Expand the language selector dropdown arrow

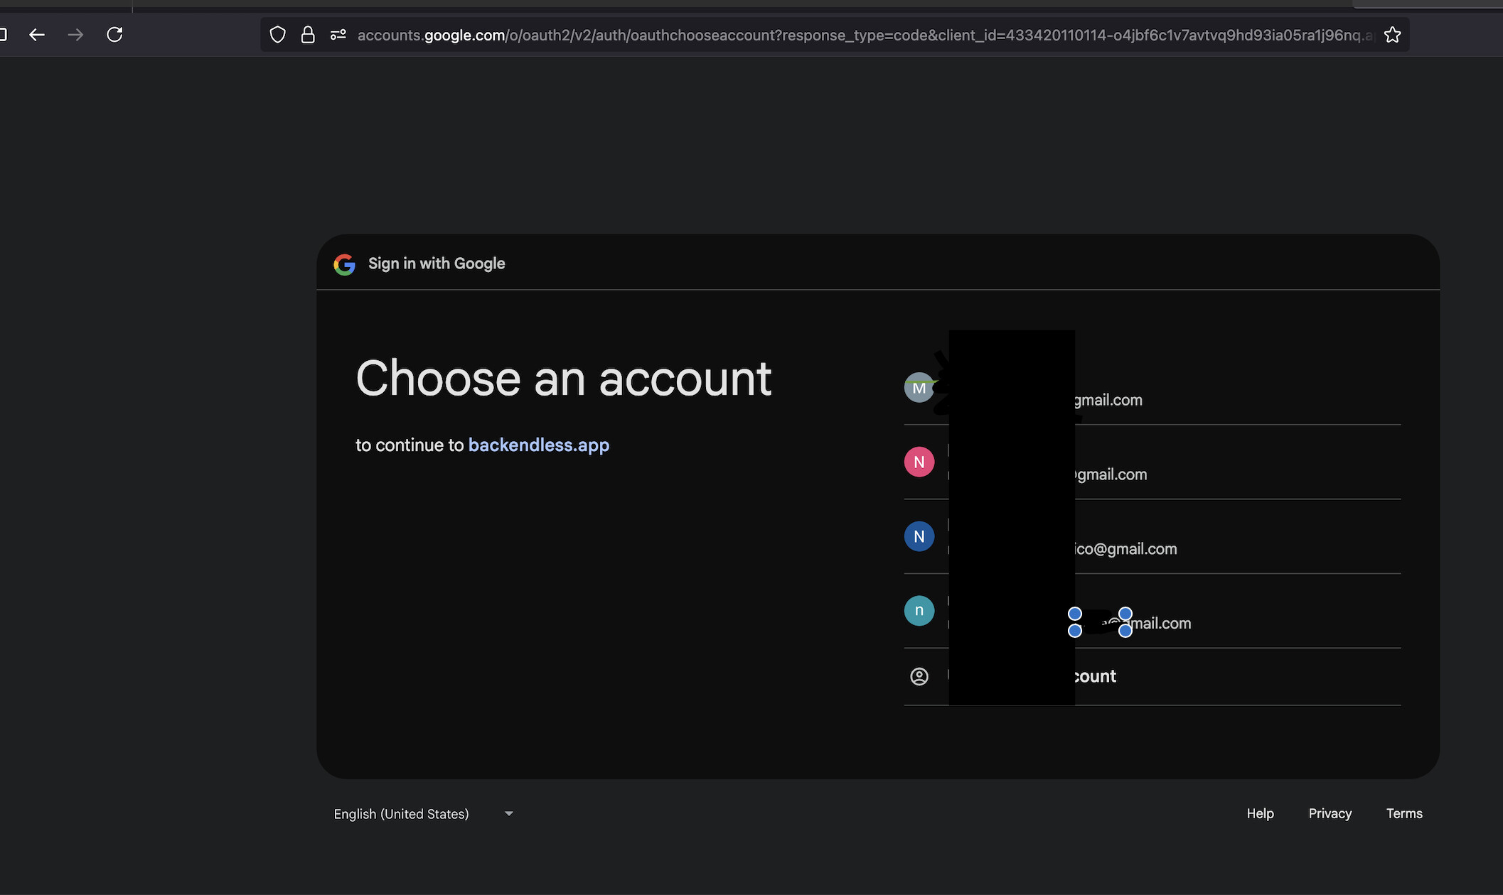pyautogui.click(x=508, y=814)
